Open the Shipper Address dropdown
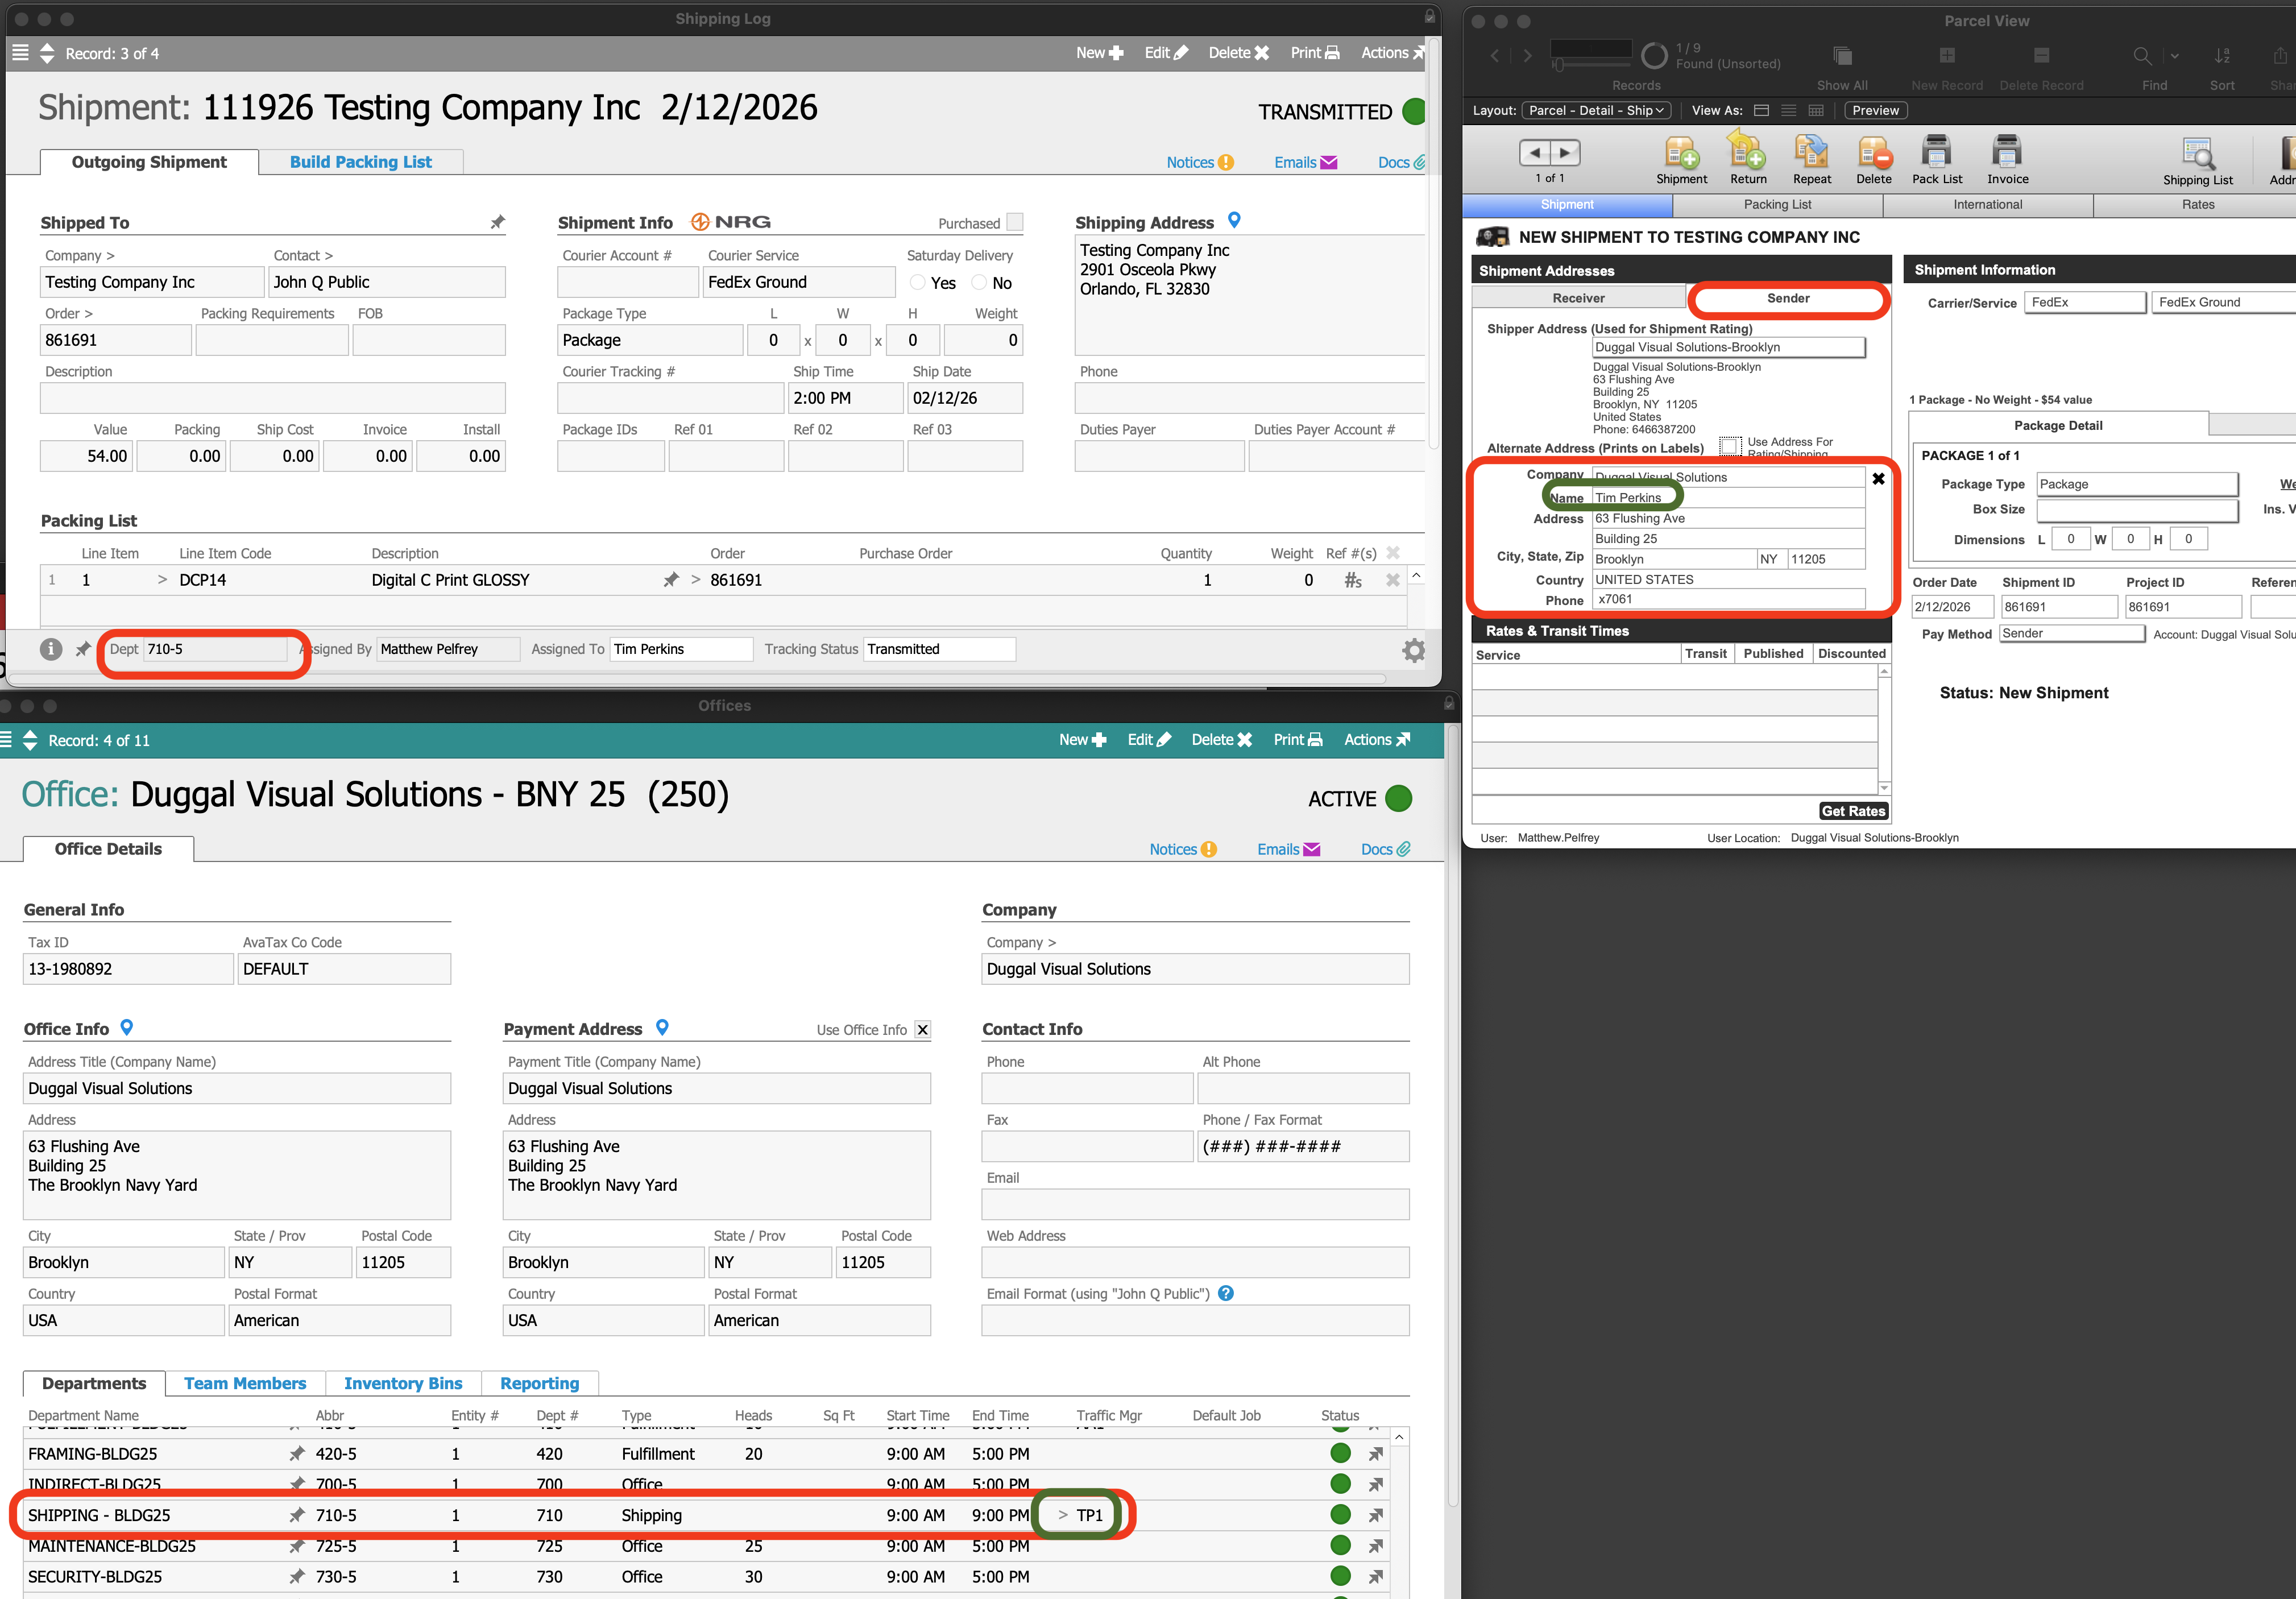 tap(1728, 347)
